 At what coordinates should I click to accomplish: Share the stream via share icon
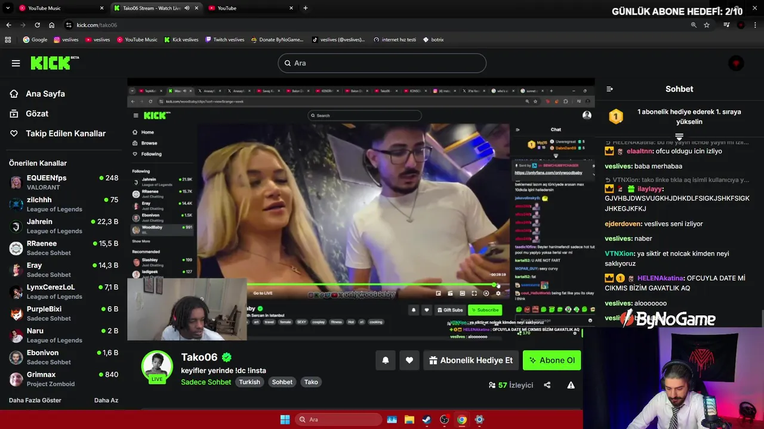click(547, 385)
